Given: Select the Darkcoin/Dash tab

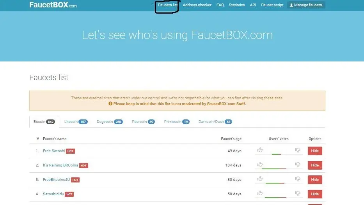Looking at the screenshot, I should point(215,122).
